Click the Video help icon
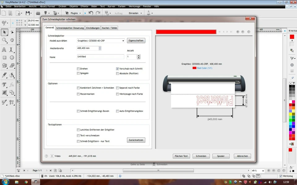The height and width of the screenshot is (185, 297). coord(53,156)
